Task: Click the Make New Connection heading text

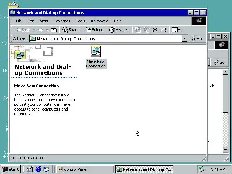Action: pyautogui.click(x=37, y=86)
